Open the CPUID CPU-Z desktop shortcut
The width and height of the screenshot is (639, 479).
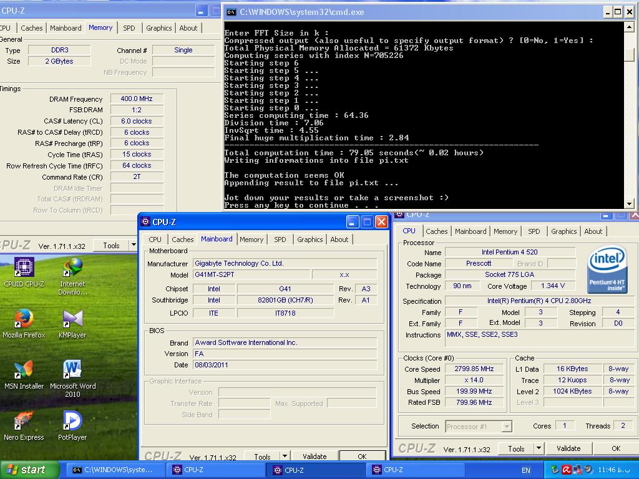[24, 272]
